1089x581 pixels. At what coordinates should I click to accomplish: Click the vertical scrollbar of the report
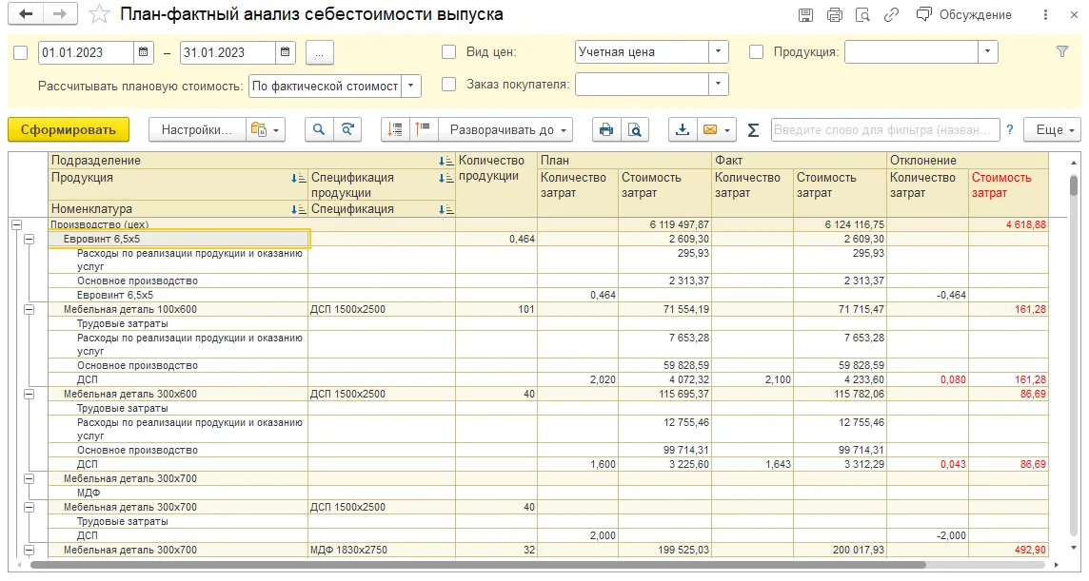click(1076, 186)
